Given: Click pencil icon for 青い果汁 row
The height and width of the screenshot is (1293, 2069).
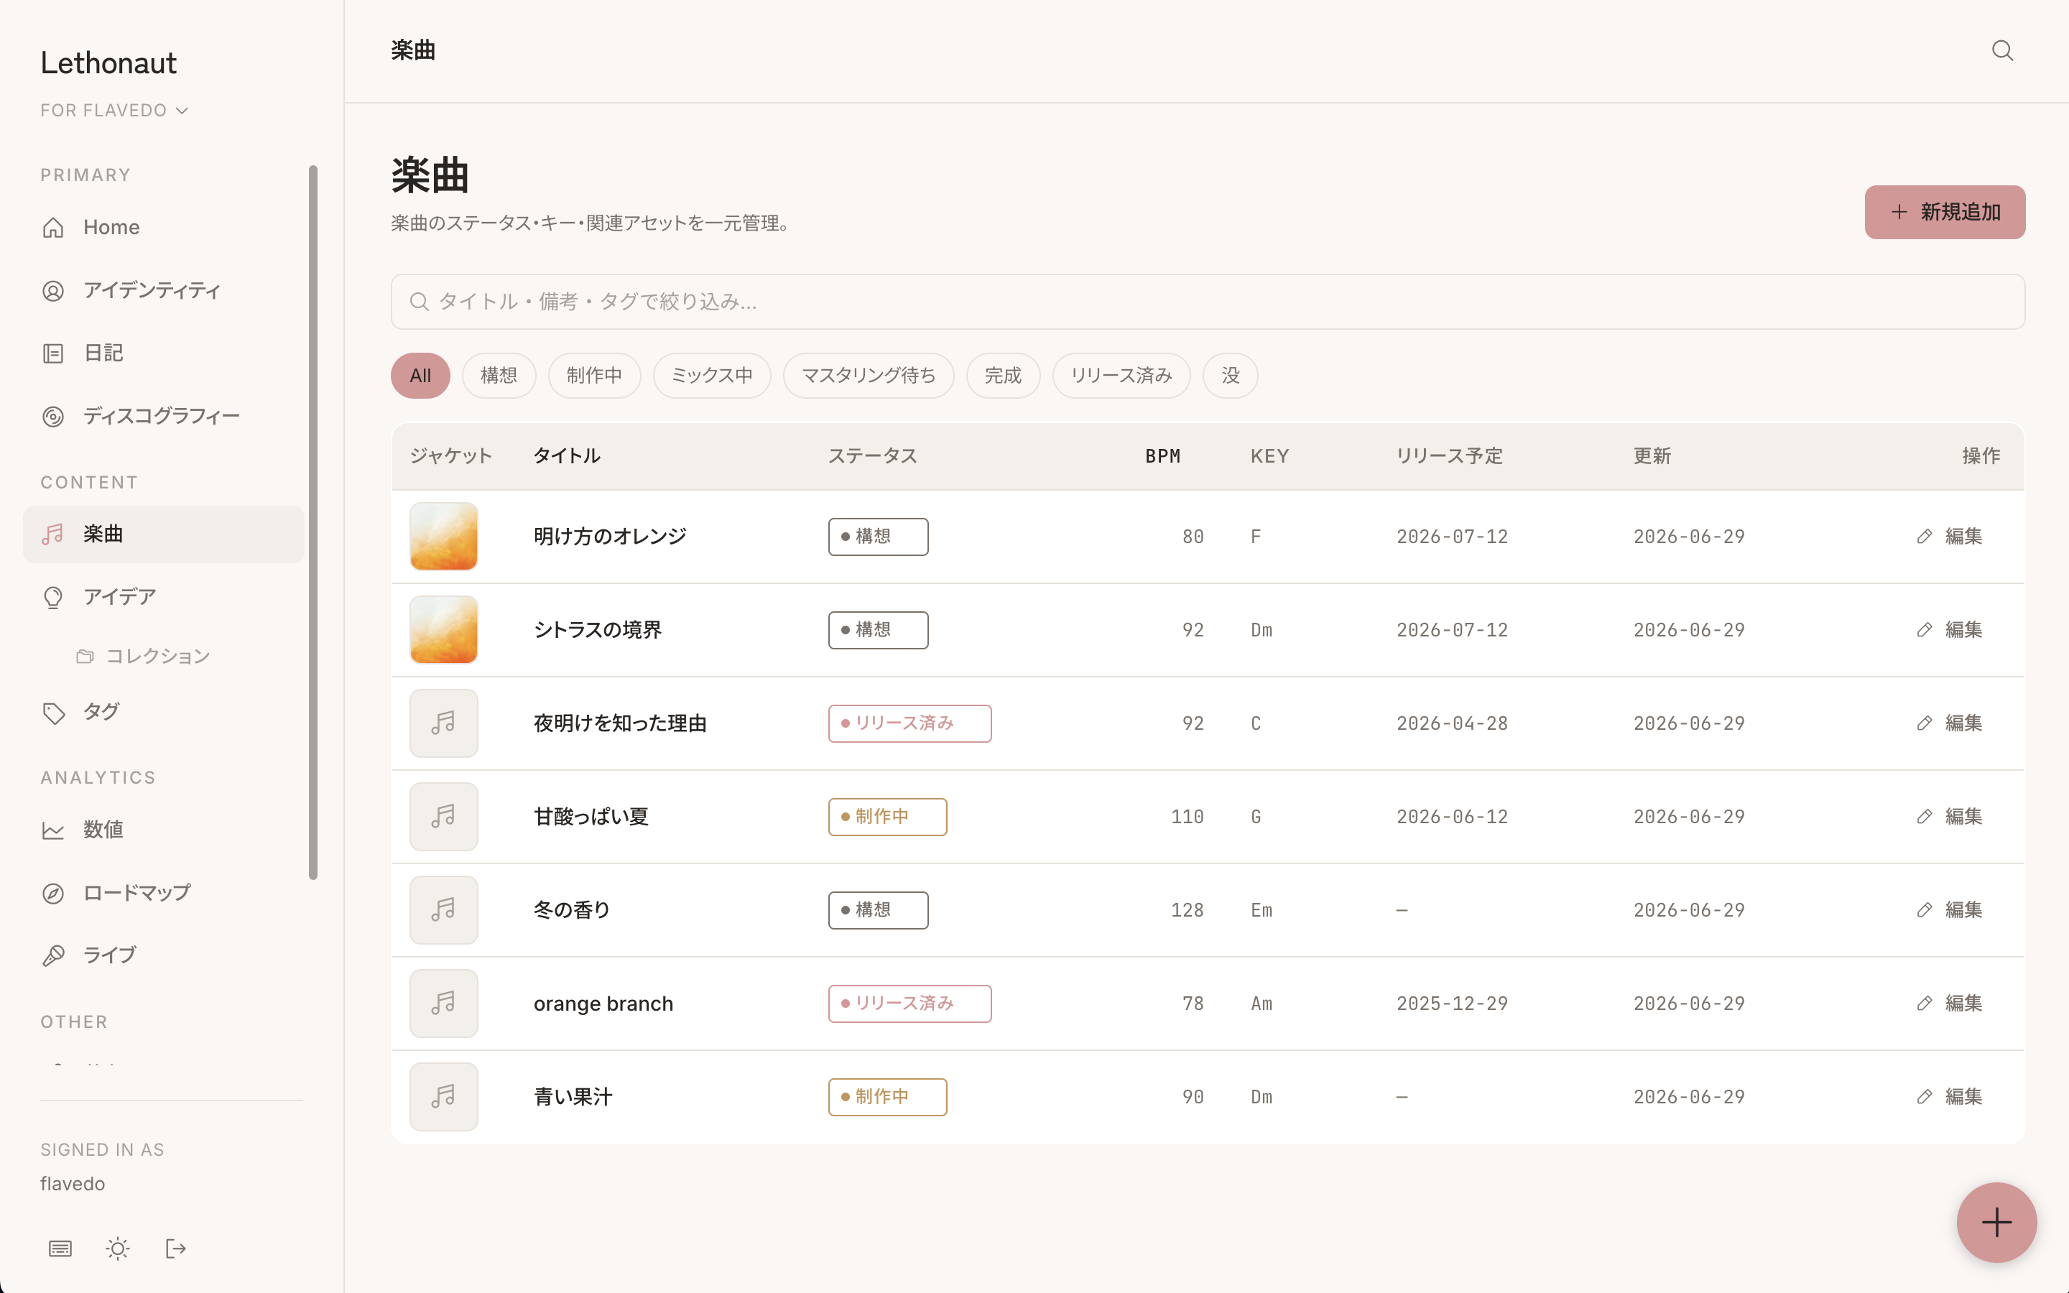Looking at the screenshot, I should point(1925,1096).
